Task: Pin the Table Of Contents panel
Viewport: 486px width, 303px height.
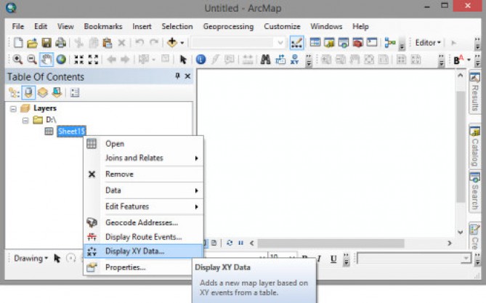Action: (x=177, y=76)
